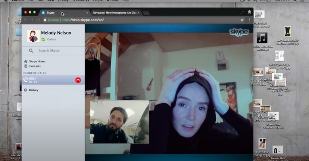Viewport: 309px width, 161px height.
Task: Click the small inset video of the man
Action: [x=119, y=122]
